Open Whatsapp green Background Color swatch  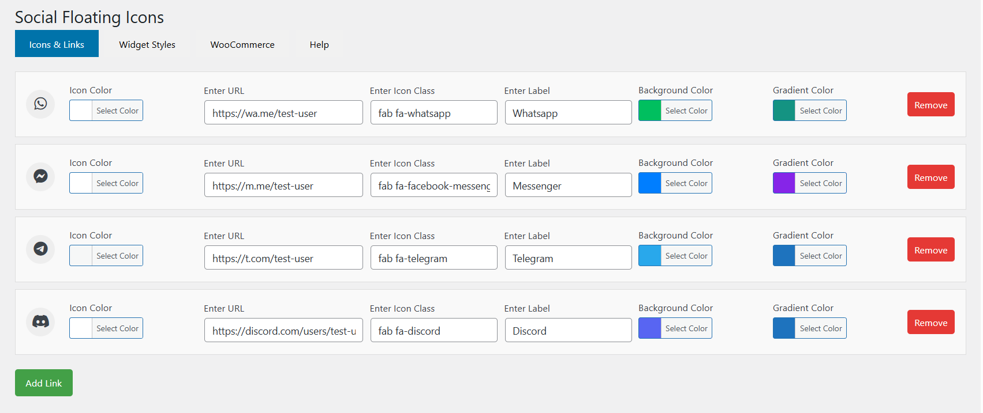(x=650, y=111)
